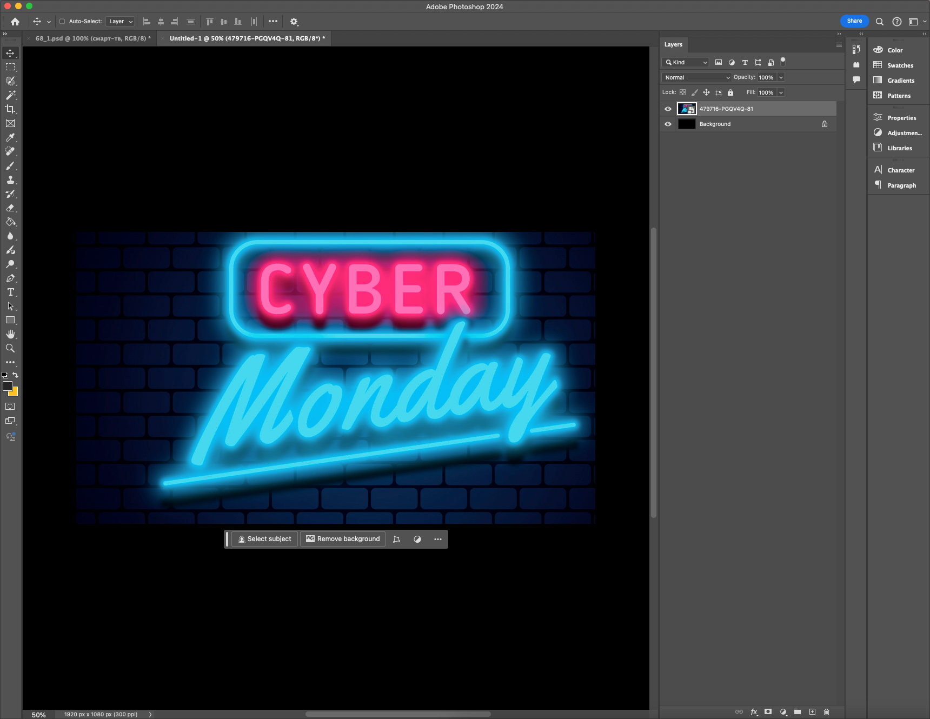930x719 pixels.
Task: Toggle Quick Mask mode
Action: [x=10, y=407]
